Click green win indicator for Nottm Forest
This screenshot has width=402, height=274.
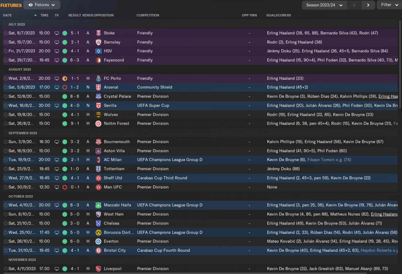(x=65, y=124)
